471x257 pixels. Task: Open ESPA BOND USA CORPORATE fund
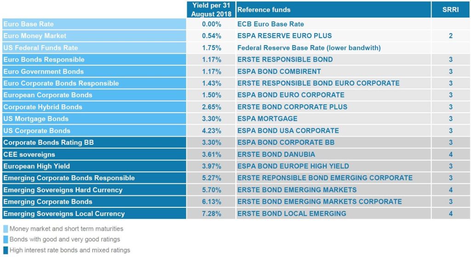288,131
